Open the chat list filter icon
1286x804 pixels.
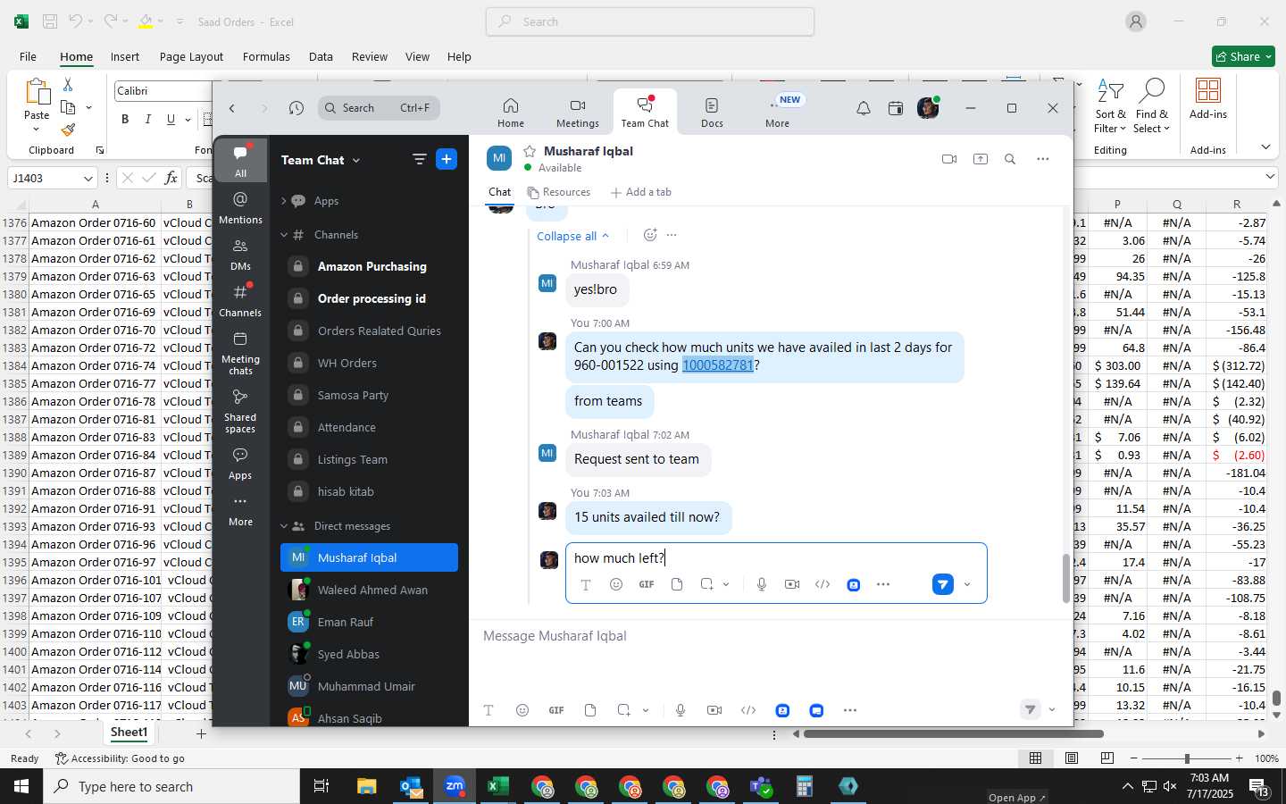click(419, 159)
